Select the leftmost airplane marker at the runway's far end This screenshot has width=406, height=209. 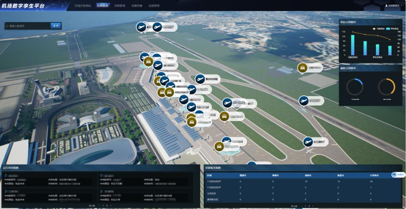click(141, 27)
